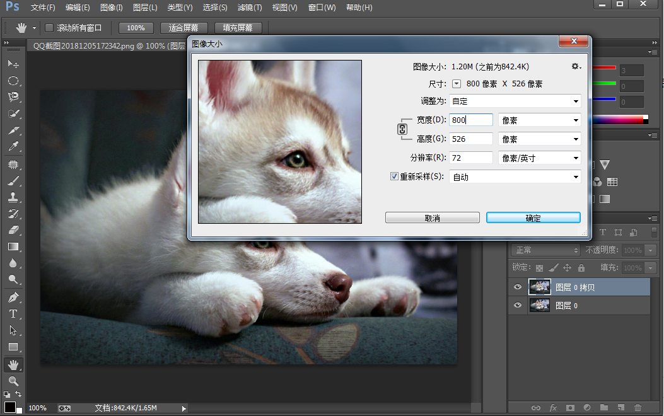664x416 pixels.
Task: Click new group folder icon
Action: (604, 408)
